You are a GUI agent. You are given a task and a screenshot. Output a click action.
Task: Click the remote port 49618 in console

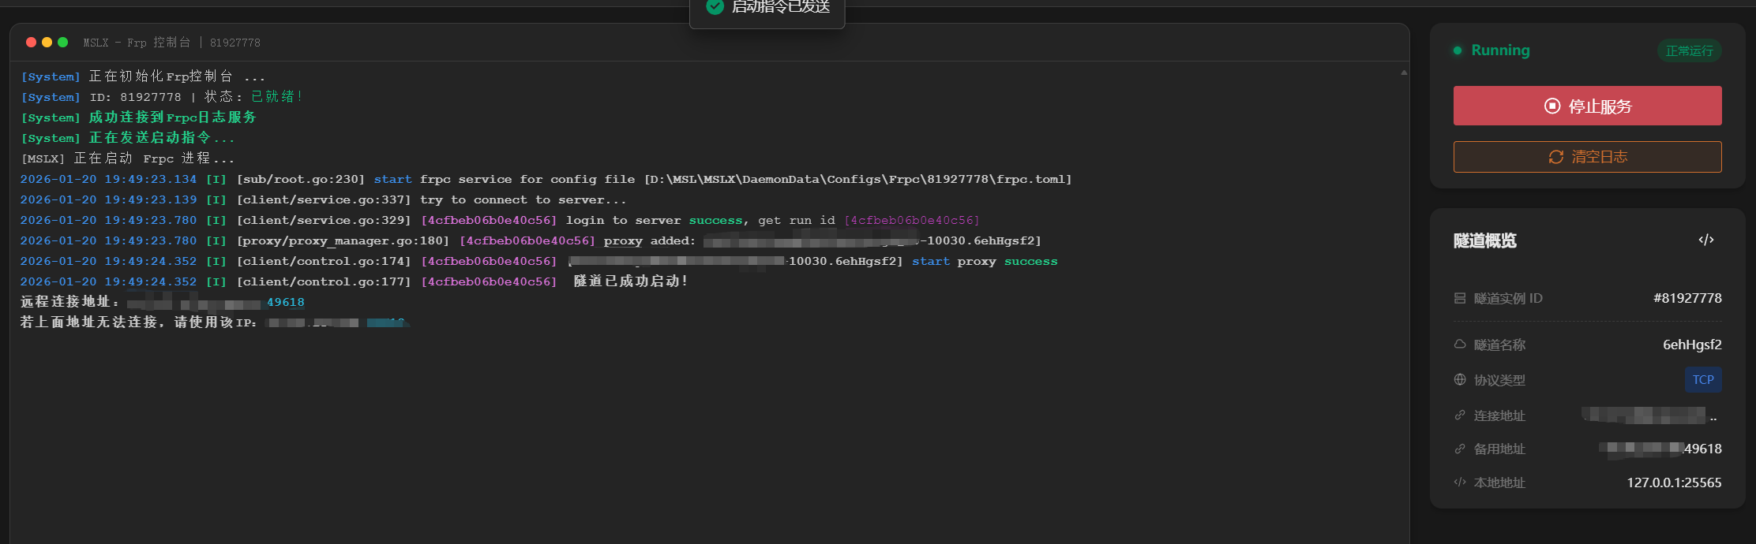click(x=285, y=302)
